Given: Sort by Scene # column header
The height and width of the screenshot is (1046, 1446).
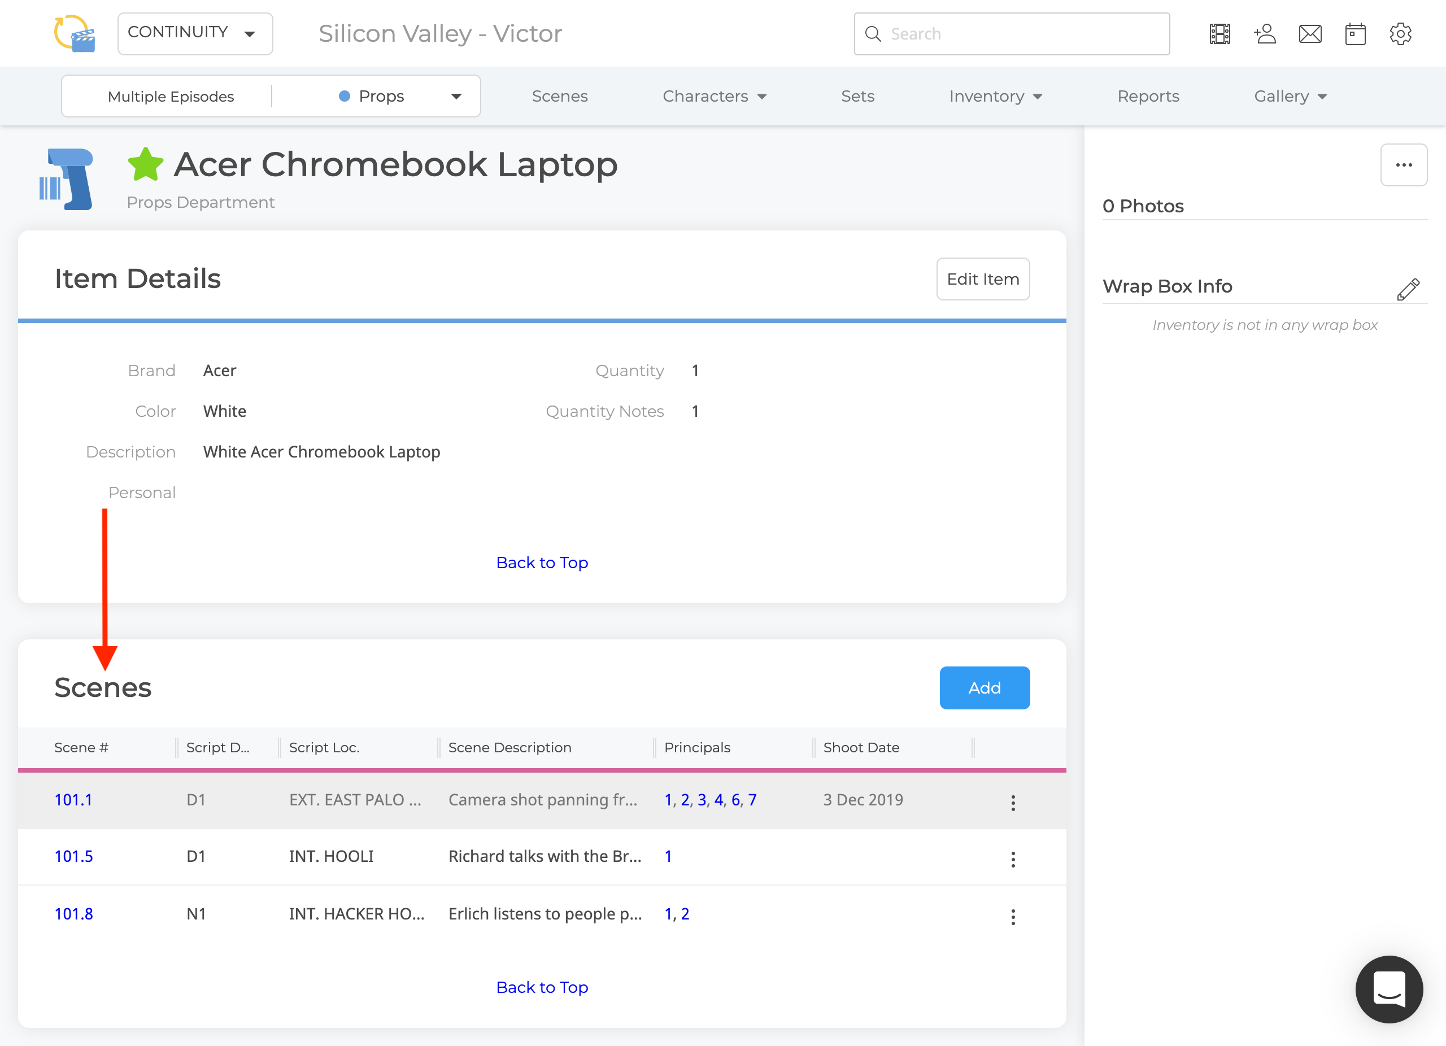Looking at the screenshot, I should [x=81, y=748].
